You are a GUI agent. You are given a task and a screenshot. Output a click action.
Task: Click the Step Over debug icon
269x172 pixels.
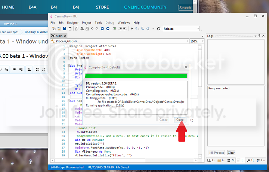143,29
